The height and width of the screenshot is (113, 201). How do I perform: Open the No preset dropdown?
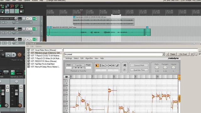(163, 54)
